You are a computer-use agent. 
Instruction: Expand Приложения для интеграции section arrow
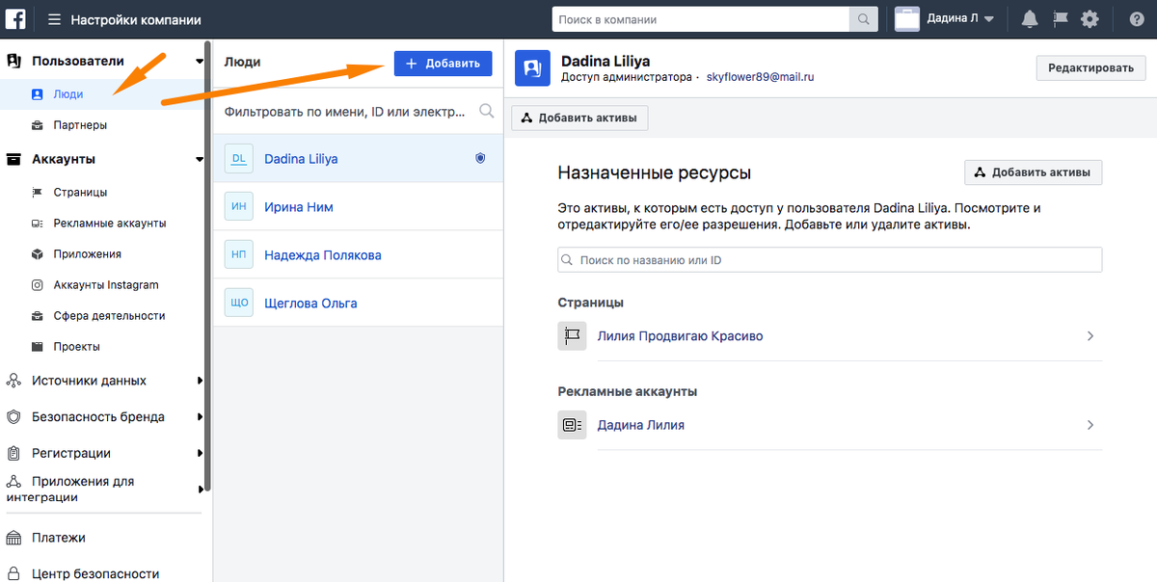(200, 489)
